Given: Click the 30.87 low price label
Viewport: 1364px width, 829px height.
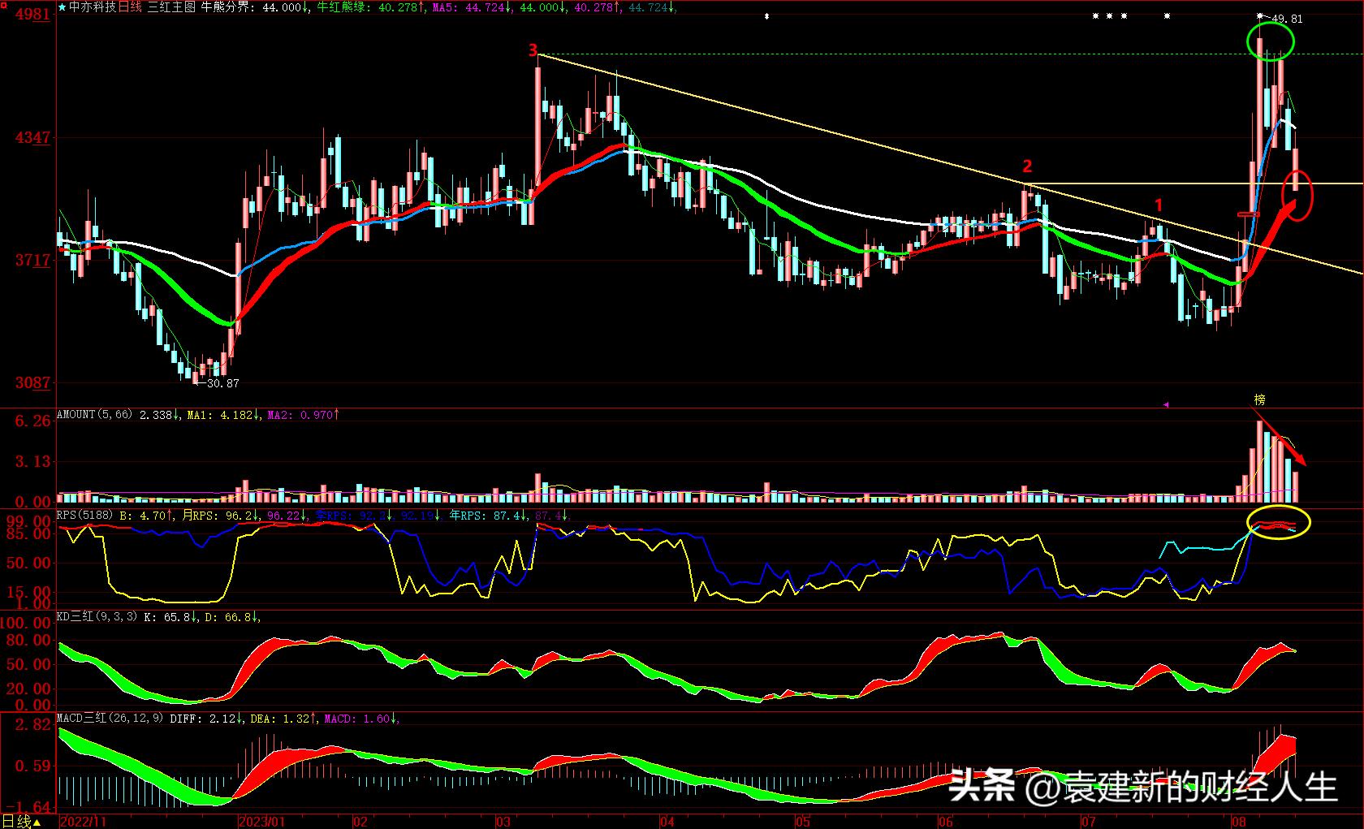Looking at the screenshot, I should pyautogui.click(x=222, y=383).
